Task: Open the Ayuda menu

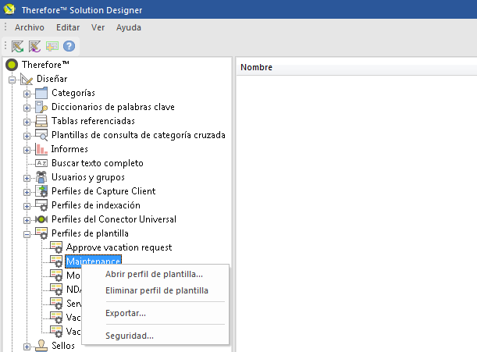Action: tap(128, 27)
